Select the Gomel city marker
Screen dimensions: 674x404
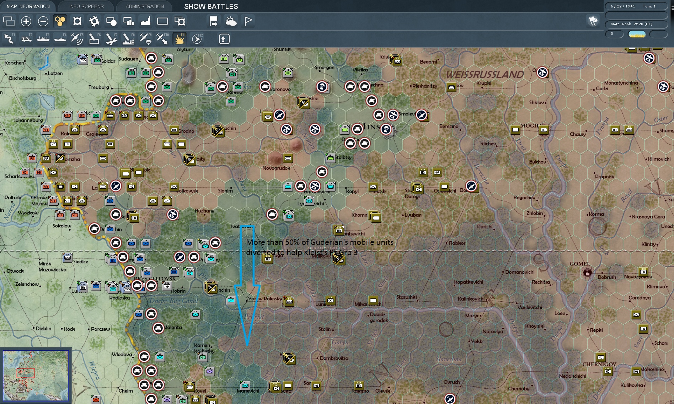[587, 273]
